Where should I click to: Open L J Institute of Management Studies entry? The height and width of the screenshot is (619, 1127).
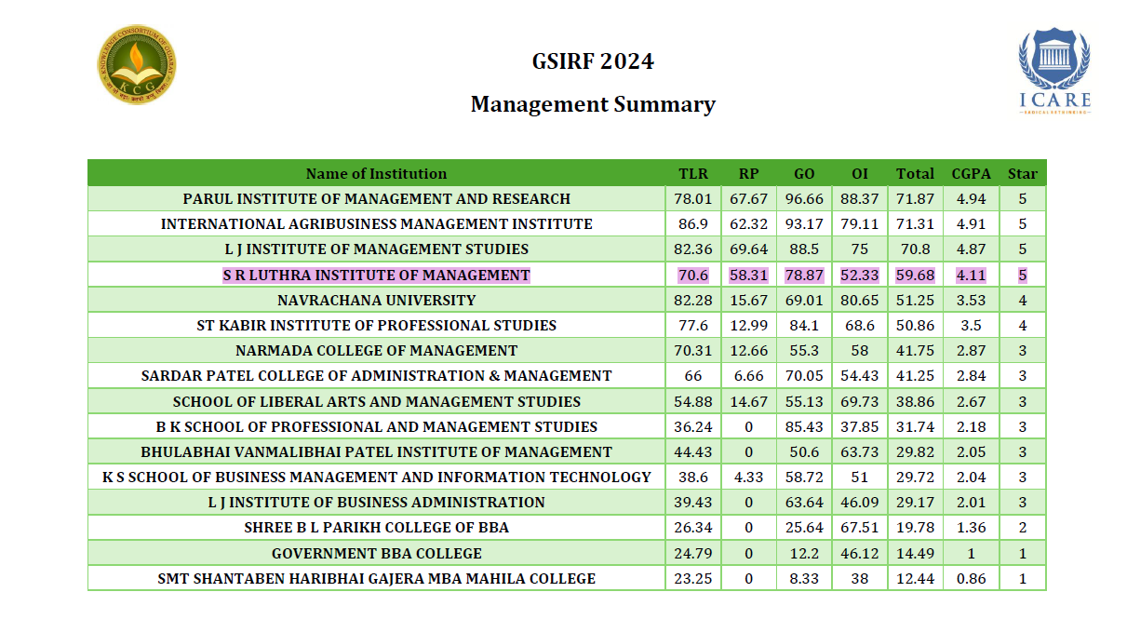(376, 249)
